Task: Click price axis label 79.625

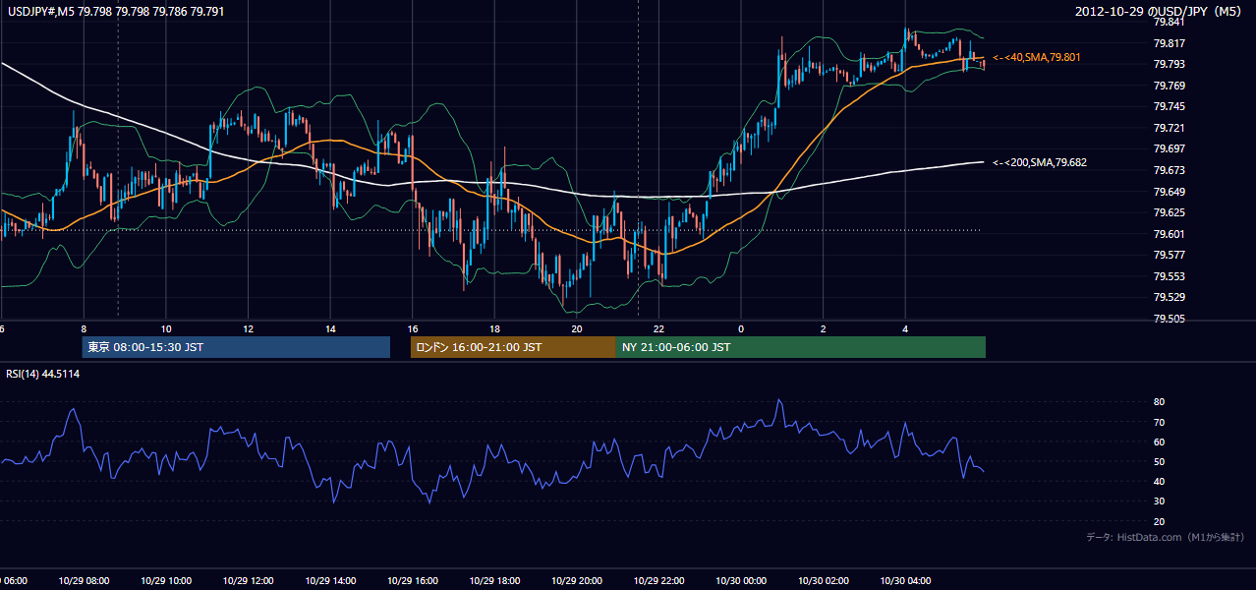Action: [1168, 212]
